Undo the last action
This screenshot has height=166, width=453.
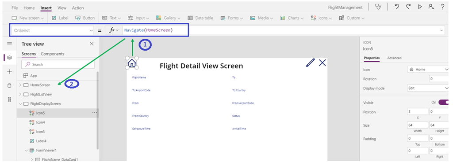(x=397, y=7)
